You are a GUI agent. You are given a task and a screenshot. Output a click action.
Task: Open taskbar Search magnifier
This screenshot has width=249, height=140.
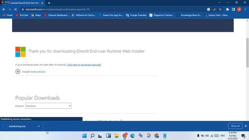click(93, 136)
